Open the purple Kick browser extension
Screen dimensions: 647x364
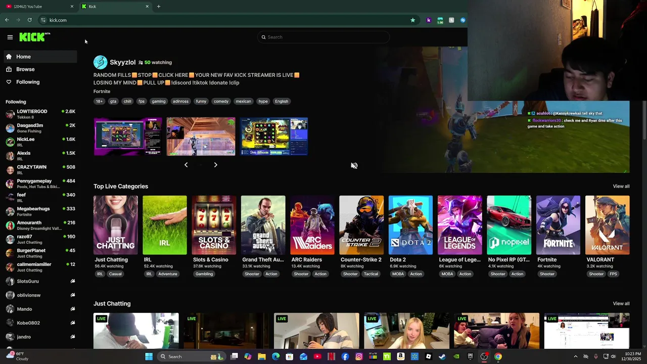[x=429, y=20]
